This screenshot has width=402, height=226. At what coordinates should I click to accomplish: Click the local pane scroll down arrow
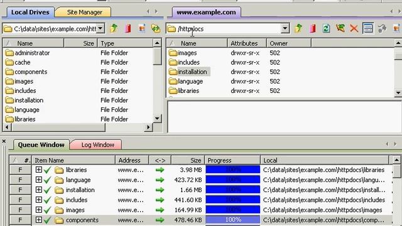click(157, 118)
